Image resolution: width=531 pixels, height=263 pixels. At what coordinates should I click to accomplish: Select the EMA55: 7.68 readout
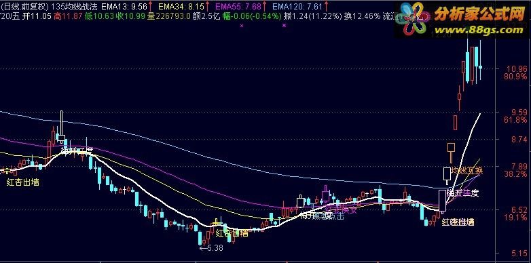tap(238, 6)
